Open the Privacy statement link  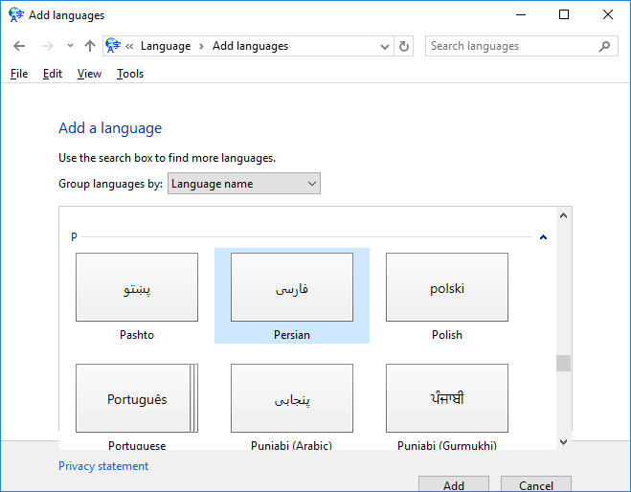coord(103,466)
